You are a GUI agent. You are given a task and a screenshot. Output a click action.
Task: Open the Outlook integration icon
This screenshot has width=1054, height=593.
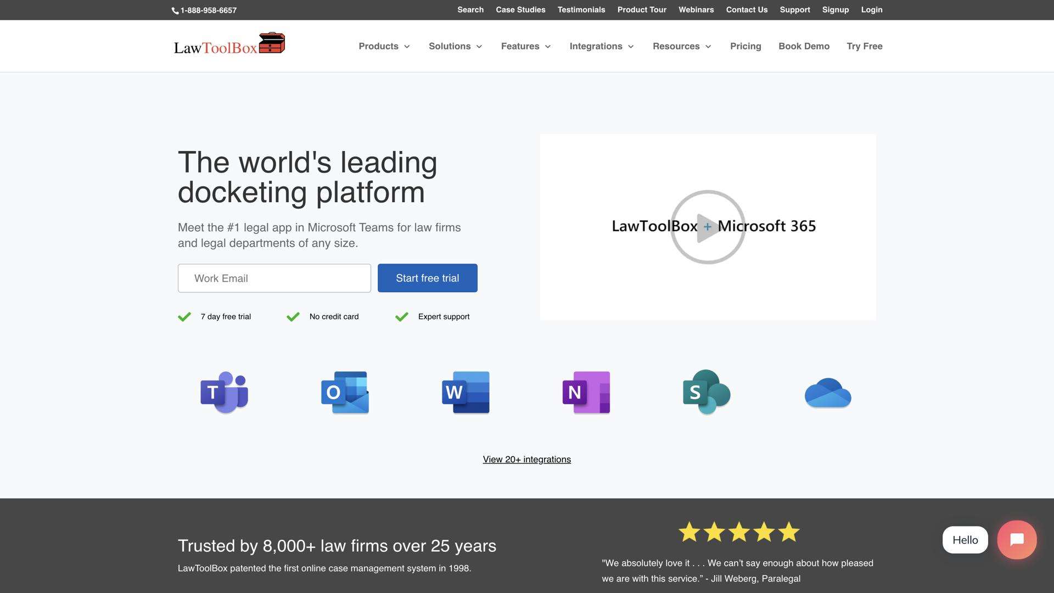[345, 392]
